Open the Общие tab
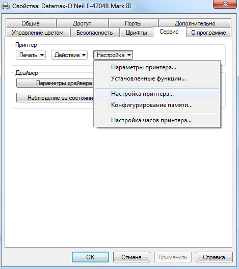This screenshot has height=269, width=239. click(x=31, y=23)
